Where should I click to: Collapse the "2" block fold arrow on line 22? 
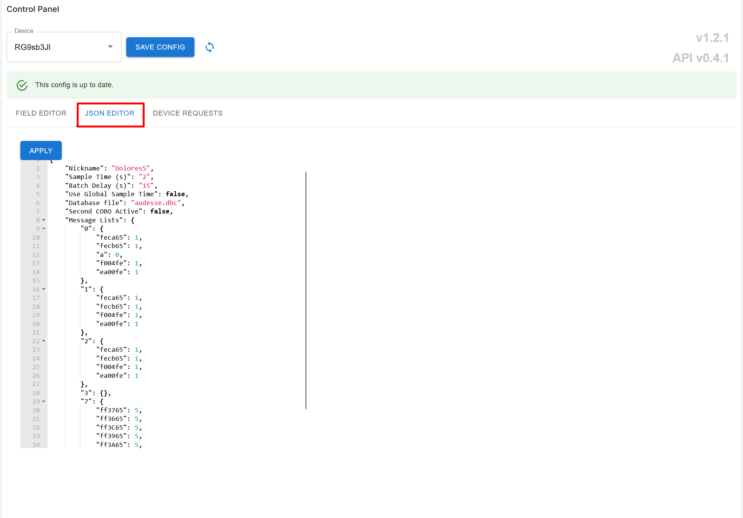[44, 341]
